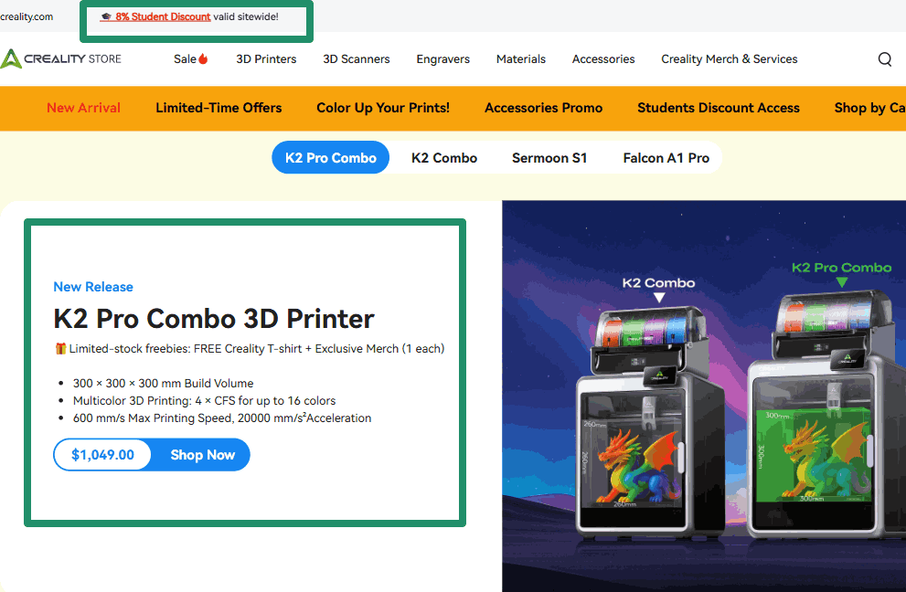This screenshot has height=592, width=906.
Task: Click the search magnifier icon
Action: tap(885, 58)
